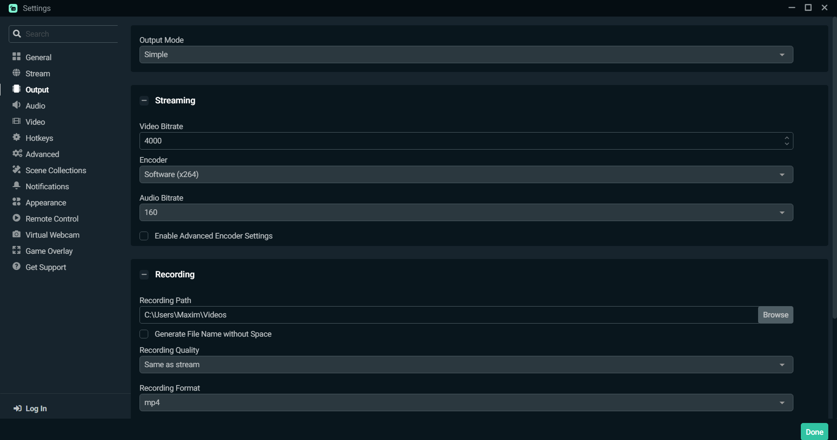
Task: Open Get Support question-mark icon
Action: pos(17,266)
